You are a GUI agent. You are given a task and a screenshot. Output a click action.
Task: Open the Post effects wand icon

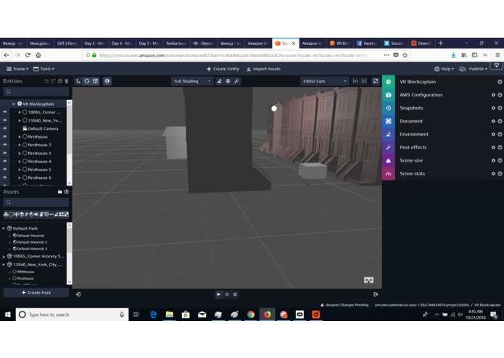pos(388,147)
